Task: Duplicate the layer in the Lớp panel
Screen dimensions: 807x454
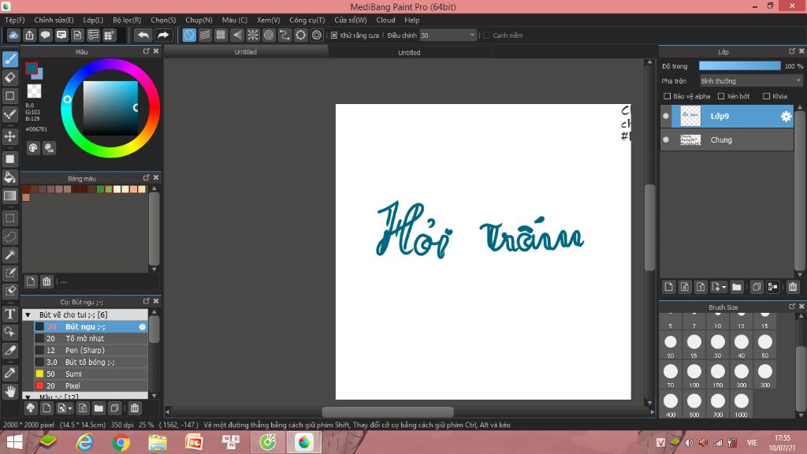Action: (756, 287)
